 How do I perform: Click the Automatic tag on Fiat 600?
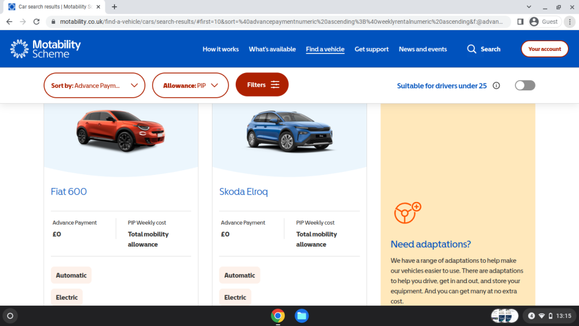click(71, 276)
